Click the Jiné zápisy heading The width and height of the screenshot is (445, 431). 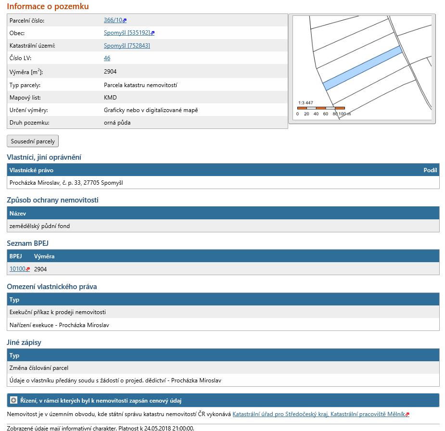pos(24,342)
